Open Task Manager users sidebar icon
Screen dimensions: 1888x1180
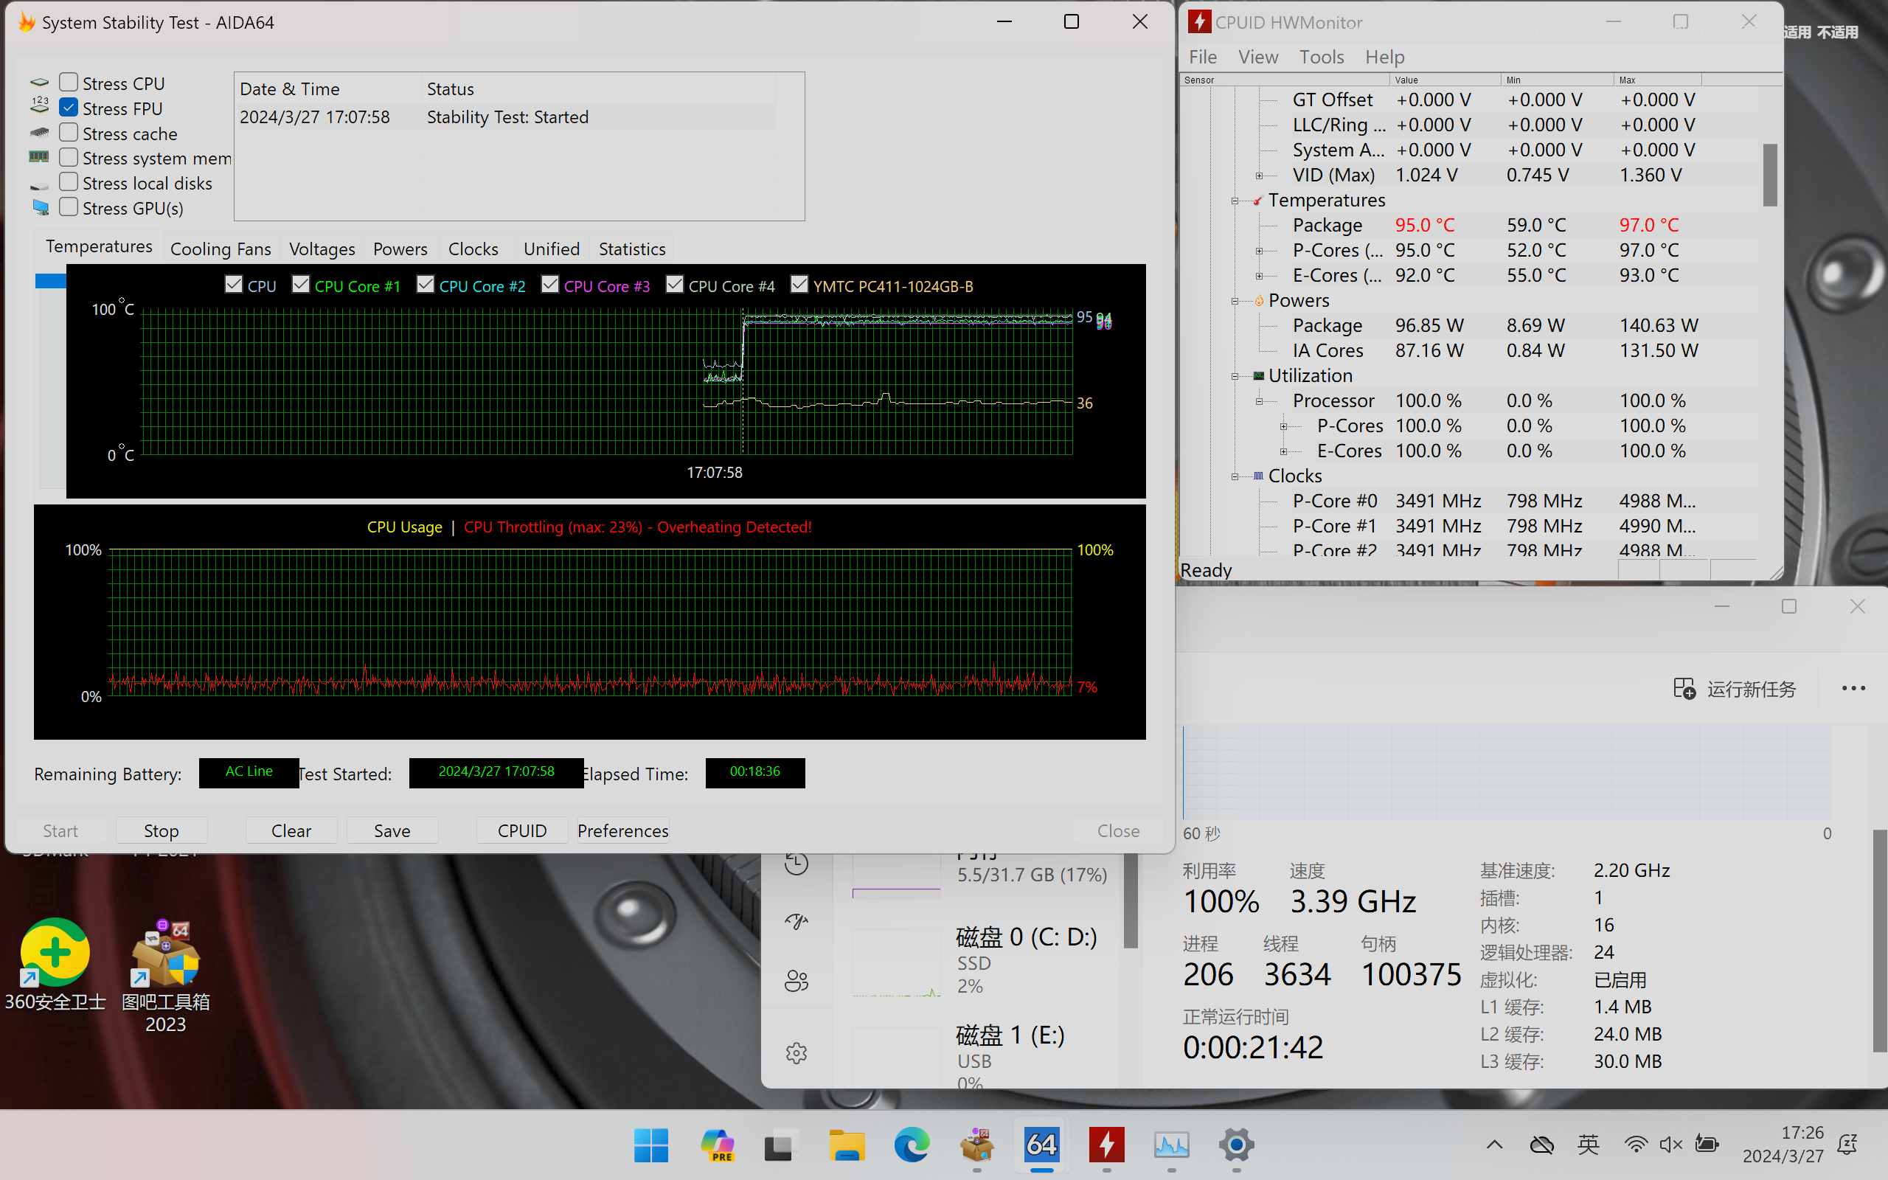coord(796,981)
